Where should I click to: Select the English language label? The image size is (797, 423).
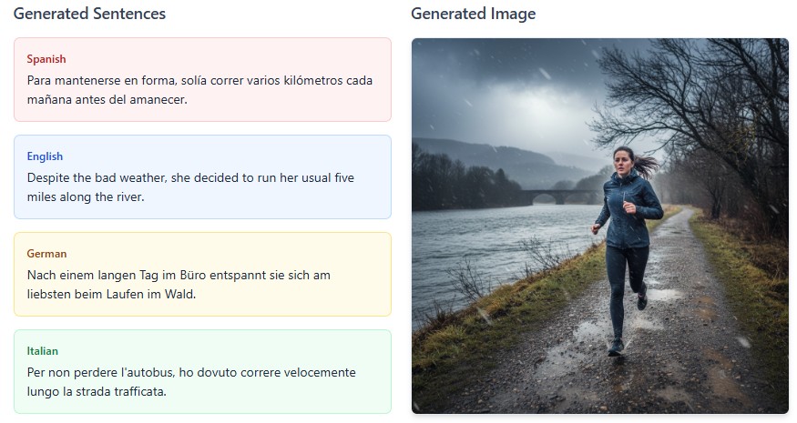[x=45, y=156]
